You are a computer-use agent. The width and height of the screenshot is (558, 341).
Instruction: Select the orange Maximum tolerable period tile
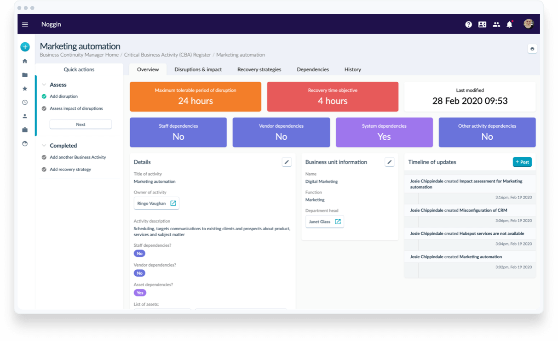point(195,97)
